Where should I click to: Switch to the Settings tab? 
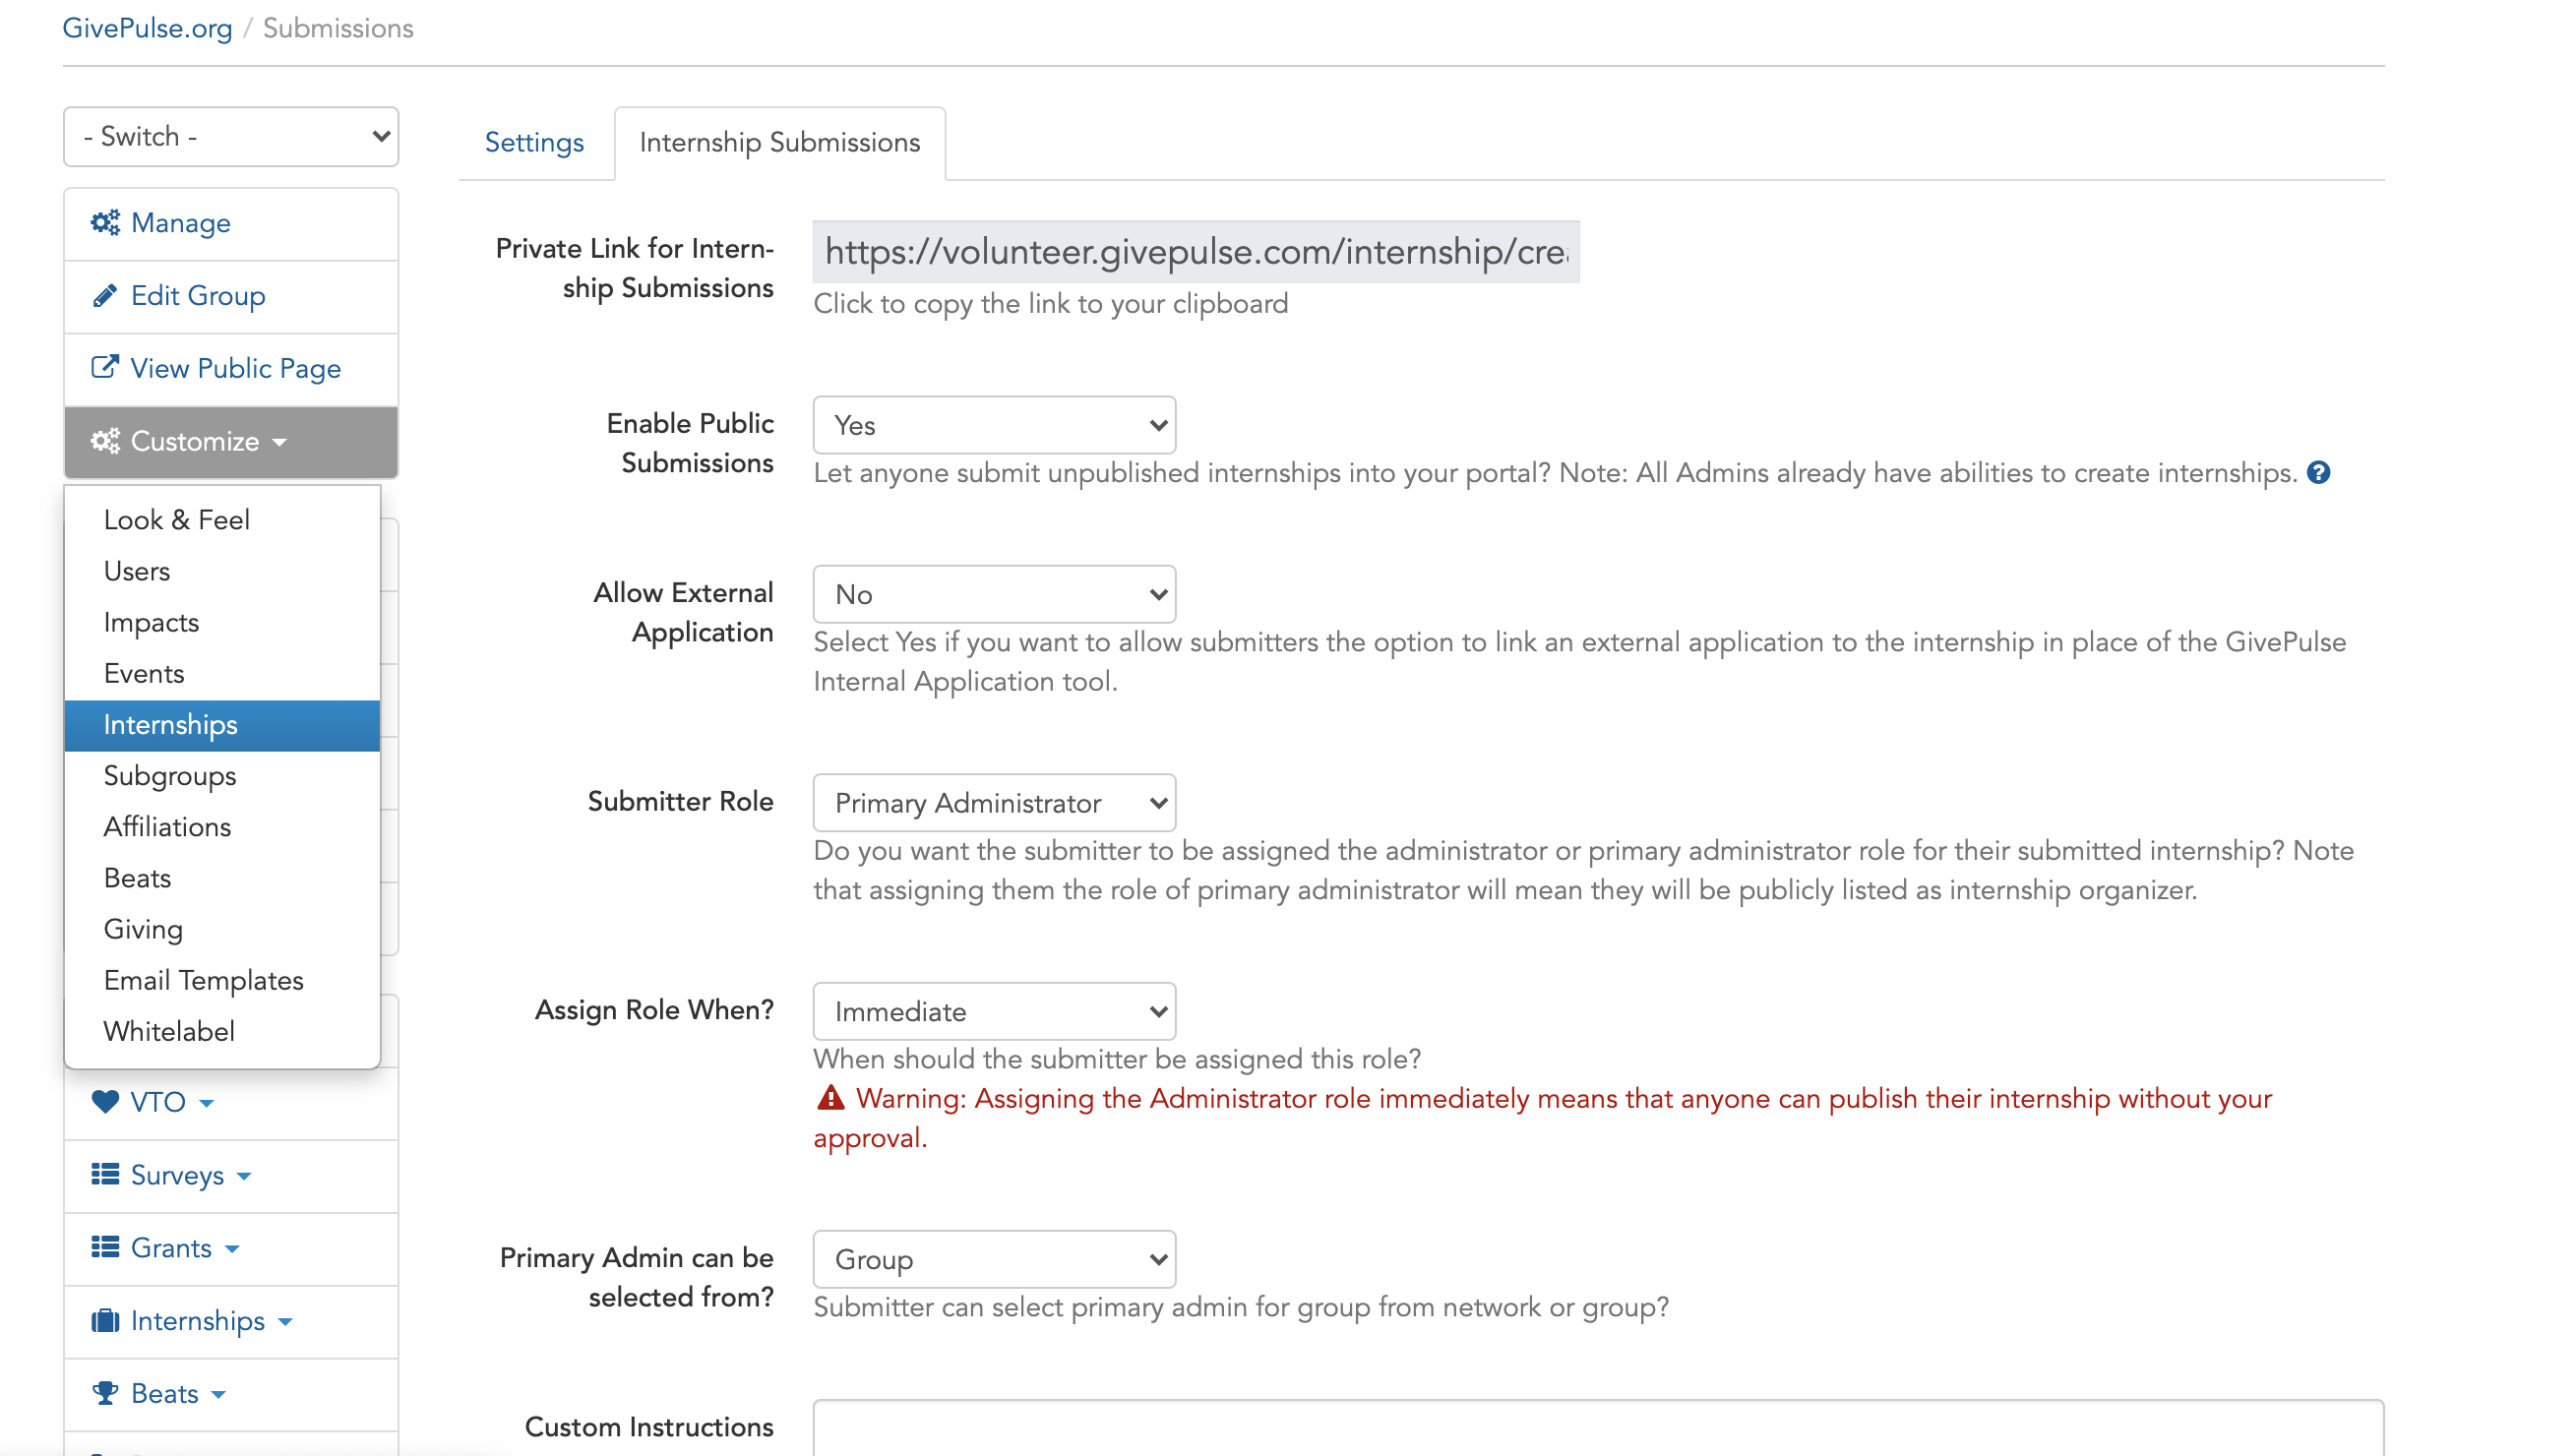[x=534, y=142]
